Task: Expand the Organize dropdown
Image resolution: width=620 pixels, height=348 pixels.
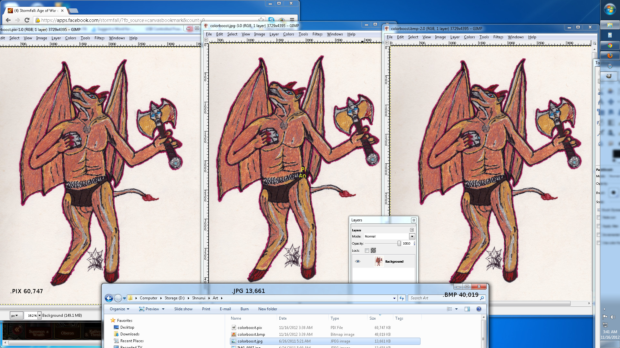Action: pos(119,309)
